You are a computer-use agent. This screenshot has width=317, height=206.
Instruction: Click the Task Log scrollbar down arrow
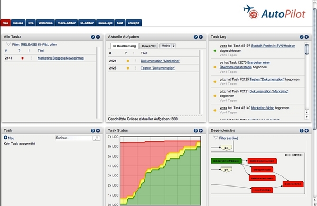[x=307, y=117]
